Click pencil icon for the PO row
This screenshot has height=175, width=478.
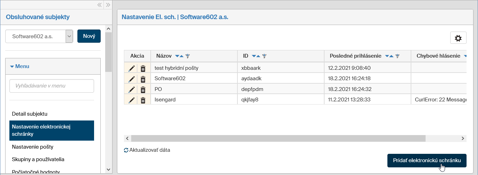click(131, 90)
